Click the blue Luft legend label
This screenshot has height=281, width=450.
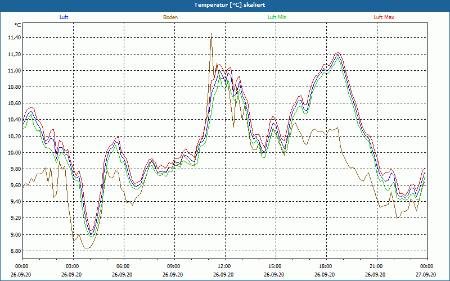[64, 17]
